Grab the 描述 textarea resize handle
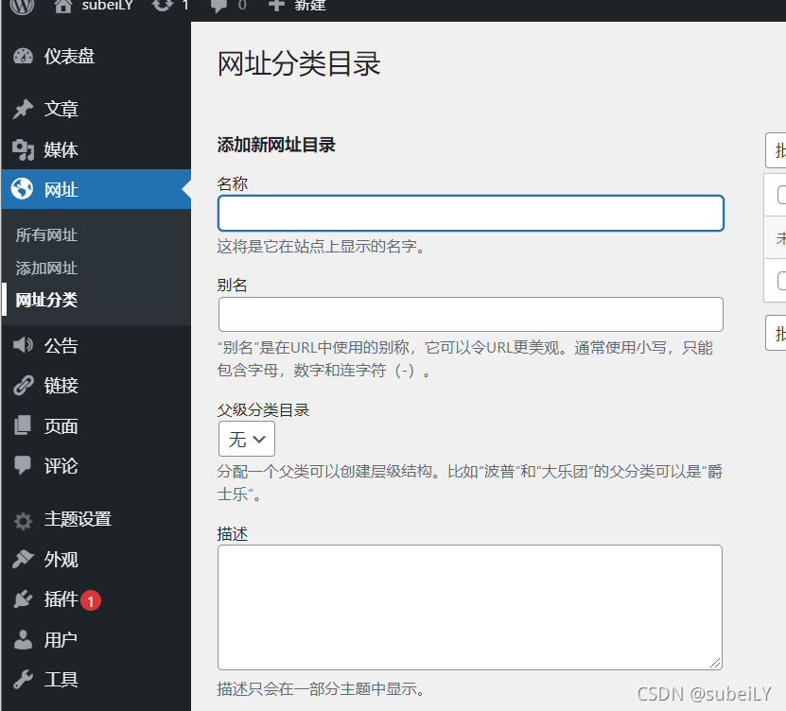Image resolution: width=786 pixels, height=711 pixels. pyautogui.click(x=715, y=663)
